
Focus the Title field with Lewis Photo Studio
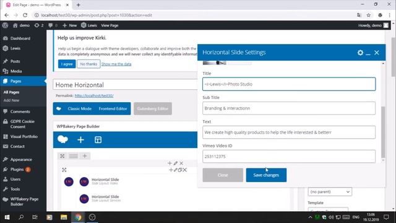(289, 84)
